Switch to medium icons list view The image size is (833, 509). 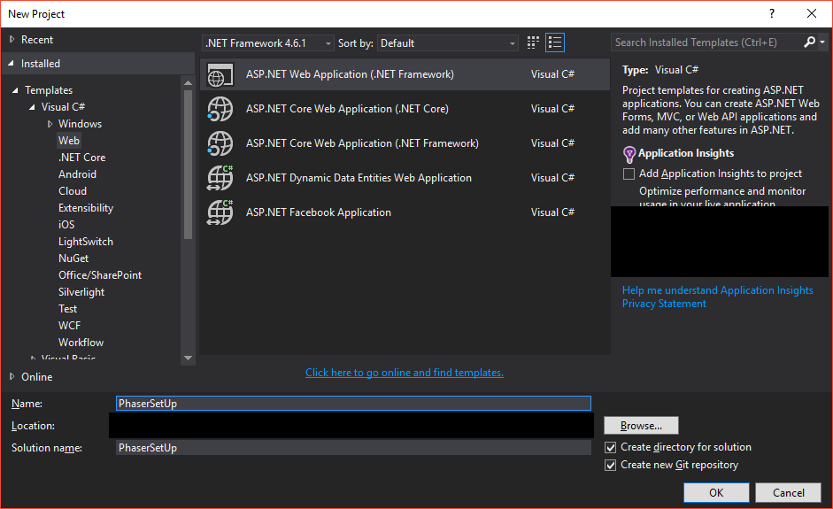point(555,42)
